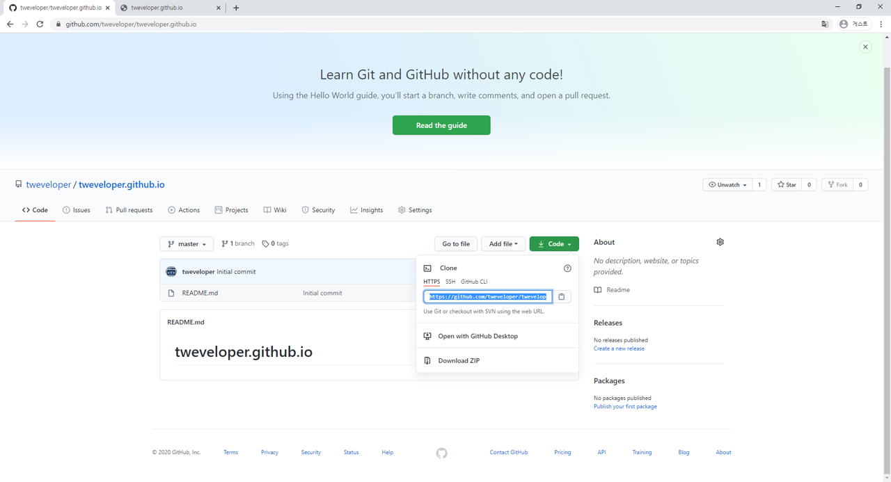Go to repository Settings tab

pos(415,210)
